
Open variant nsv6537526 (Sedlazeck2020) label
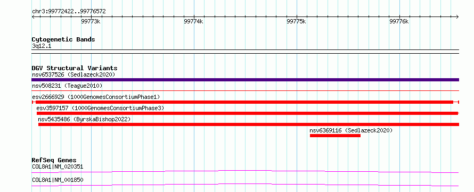coord(73,74)
